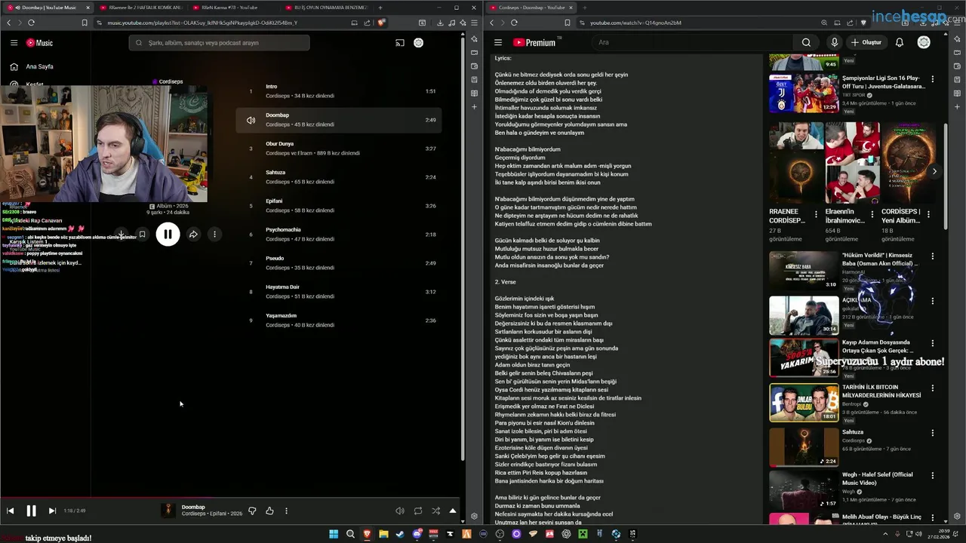Open Brave browser from the taskbar

coord(367,534)
